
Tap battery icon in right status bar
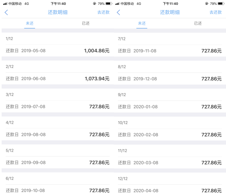coord(221,4)
